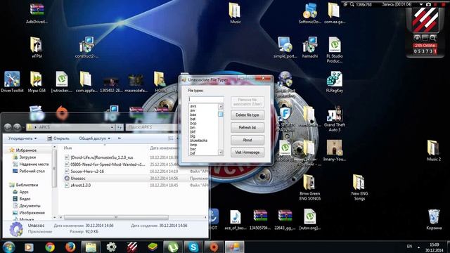Screen dimensions: 450x253
Task: Open Изображения library in navigation pane
Action: click(x=32, y=212)
